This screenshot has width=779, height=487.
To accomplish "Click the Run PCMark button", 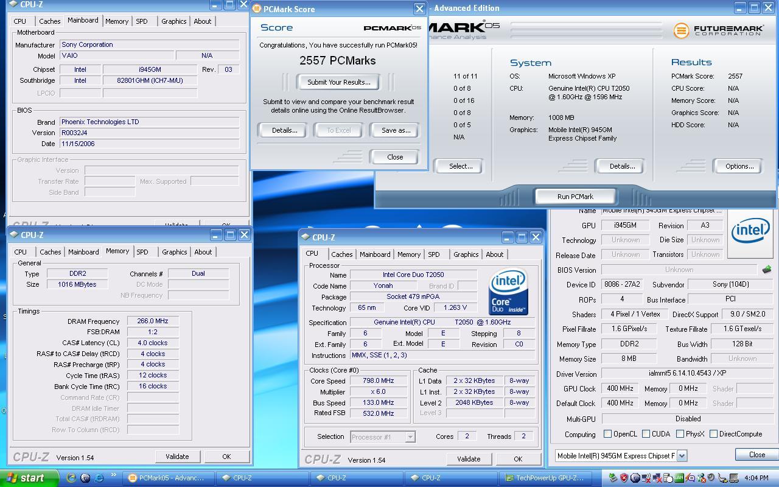I will tap(575, 197).
